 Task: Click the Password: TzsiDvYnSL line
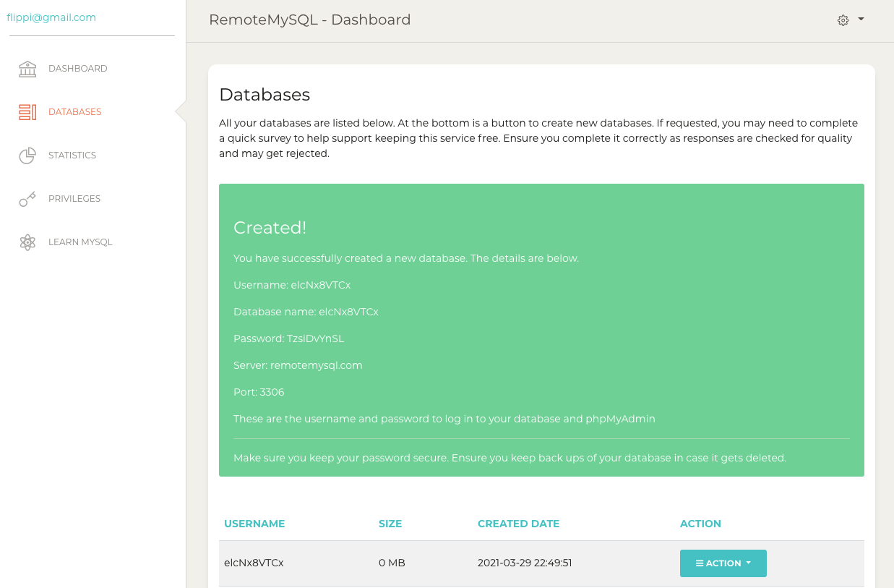(288, 338)
